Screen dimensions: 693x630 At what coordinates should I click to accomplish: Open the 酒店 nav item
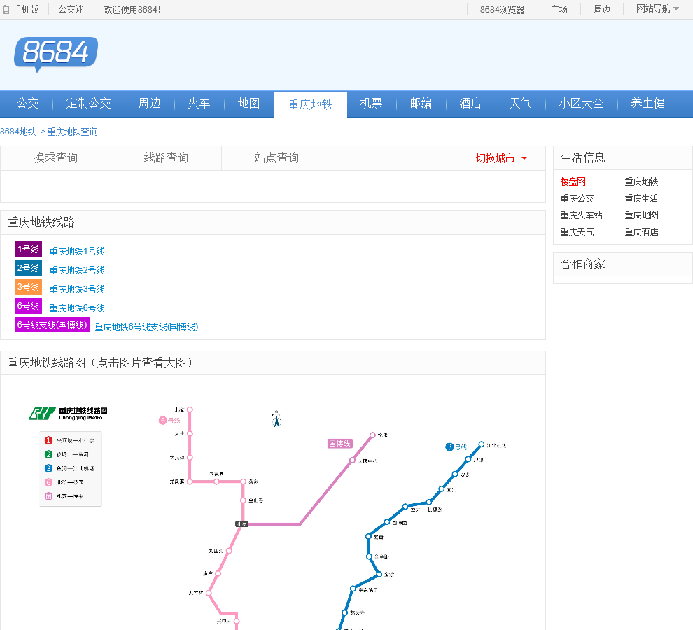coord(470,104)
